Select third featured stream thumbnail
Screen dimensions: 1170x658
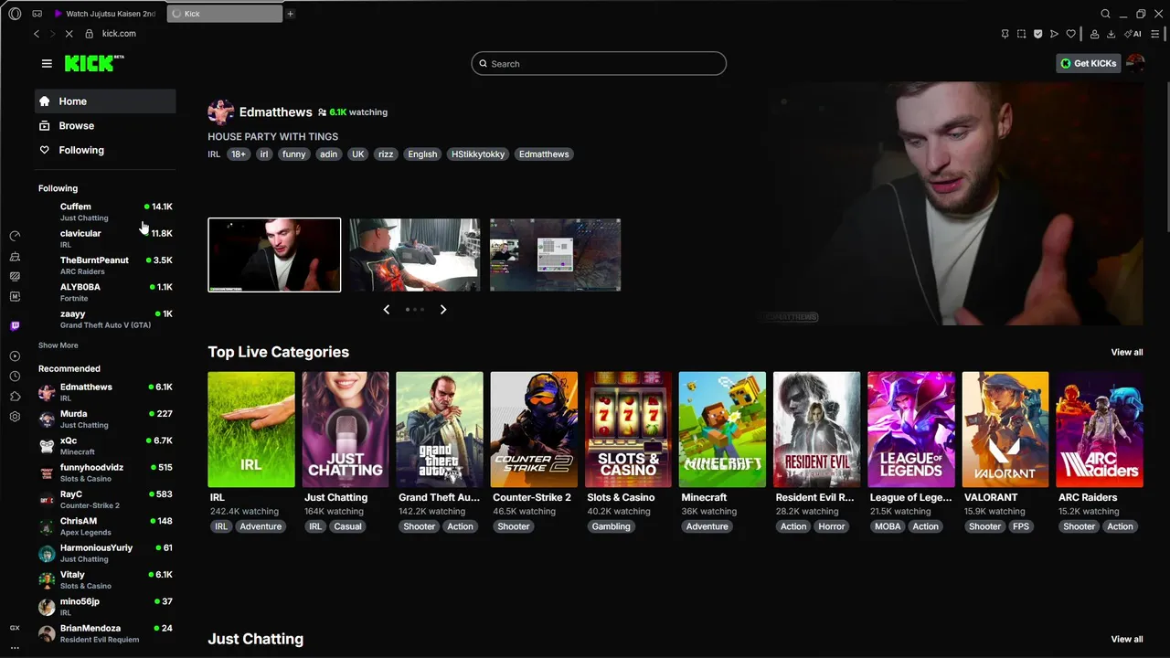555,255
